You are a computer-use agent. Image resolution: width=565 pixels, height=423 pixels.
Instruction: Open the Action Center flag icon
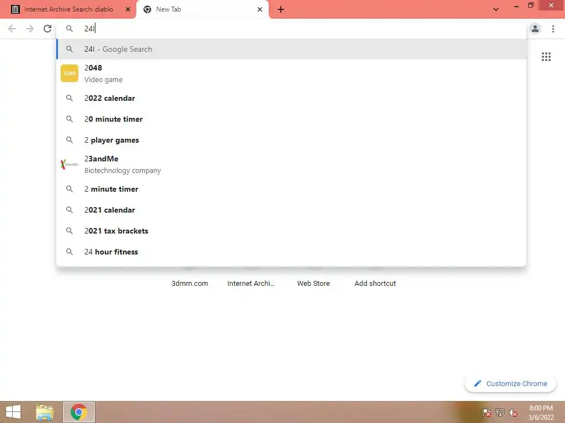tap(486, 413)
